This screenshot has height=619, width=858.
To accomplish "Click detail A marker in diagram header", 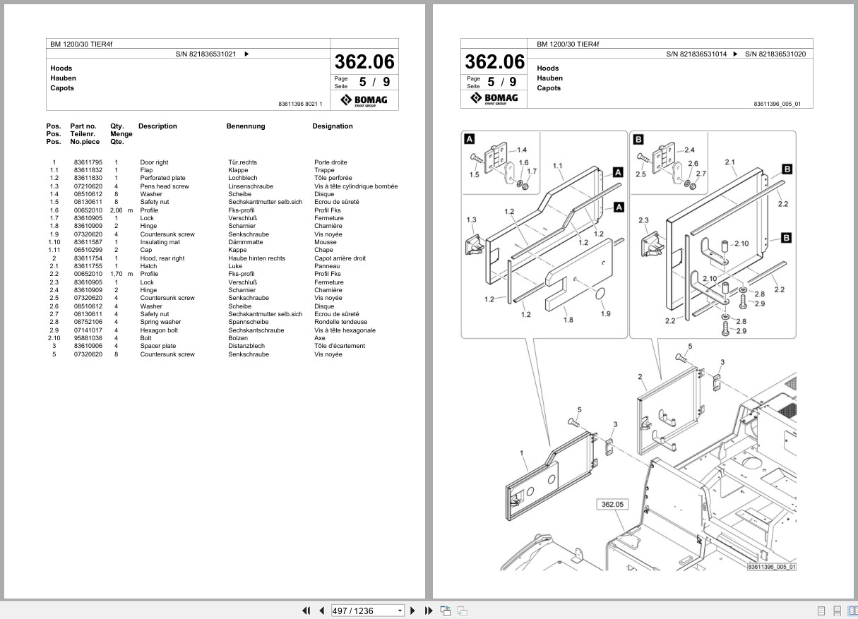I will tap(469, 139).
